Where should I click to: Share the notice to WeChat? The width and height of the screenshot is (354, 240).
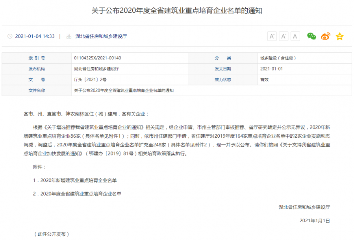(x=311, y=36)
